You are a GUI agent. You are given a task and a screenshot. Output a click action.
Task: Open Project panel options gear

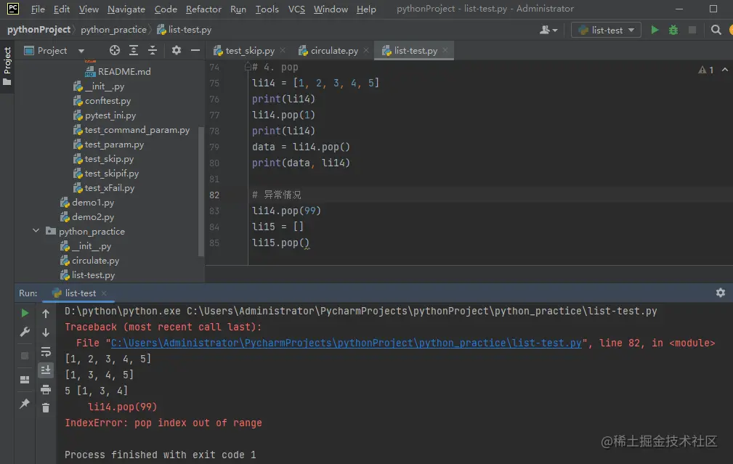coord(177,50)
